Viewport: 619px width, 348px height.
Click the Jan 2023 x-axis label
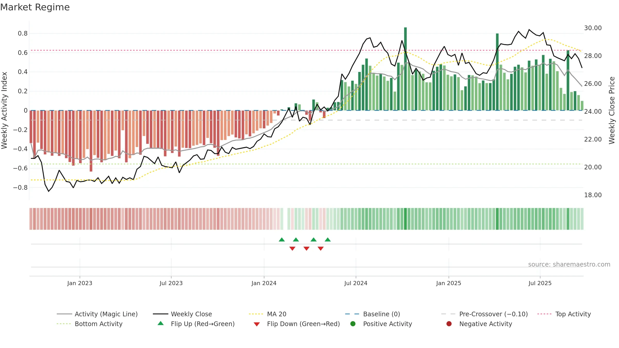click(x=80, y=283)
